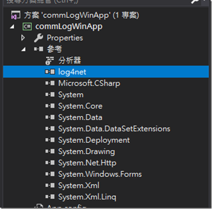The height and width of the screenshot is (209, 212).
Task: Click the search magnifier icon in search box
Action: point(195,2)
